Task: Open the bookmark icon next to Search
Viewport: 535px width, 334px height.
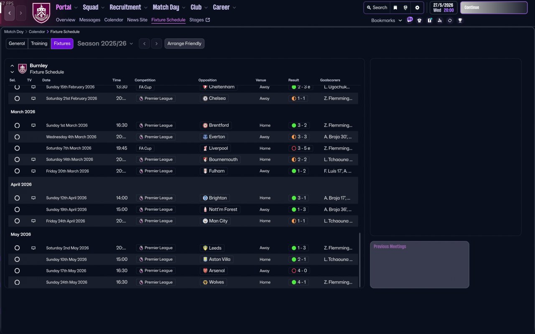Action: coord(395,8)
